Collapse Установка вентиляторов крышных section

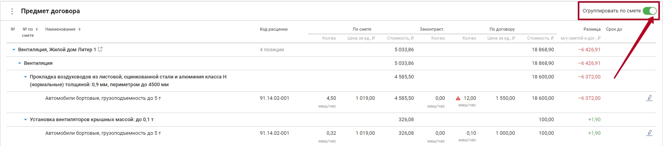pos(26,120)
